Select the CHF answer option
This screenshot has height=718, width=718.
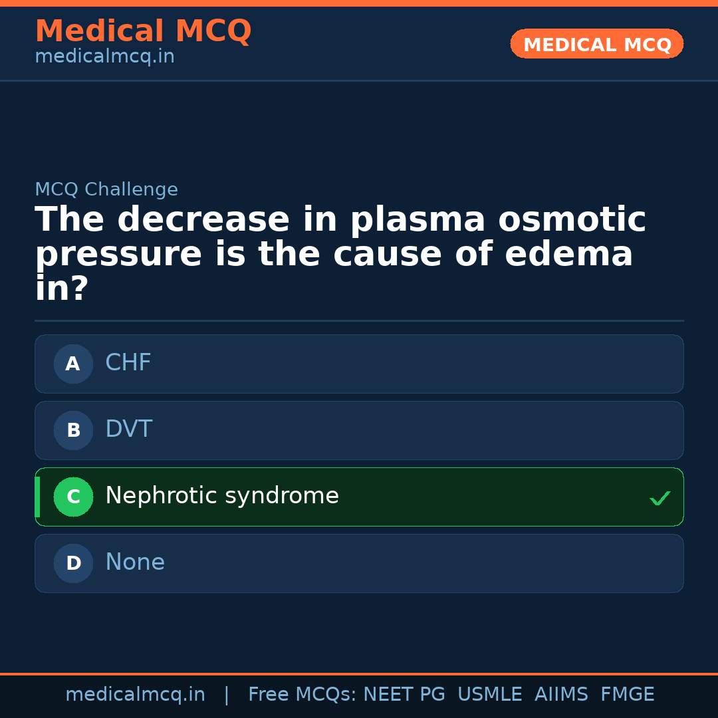click(359, 364)
